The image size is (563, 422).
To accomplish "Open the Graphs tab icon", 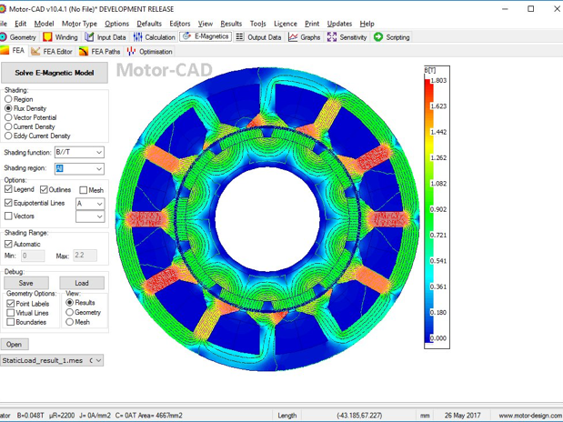I will [x=293, y=37].
